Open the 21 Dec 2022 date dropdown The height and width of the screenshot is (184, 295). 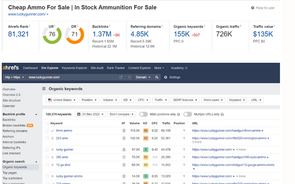(x=90, y=114)
